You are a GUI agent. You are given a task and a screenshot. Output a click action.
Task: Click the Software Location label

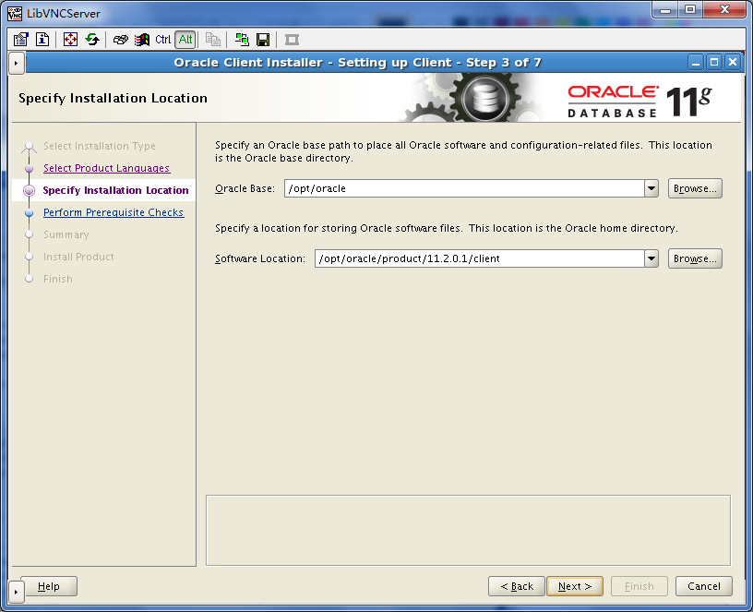coord(260,258)
